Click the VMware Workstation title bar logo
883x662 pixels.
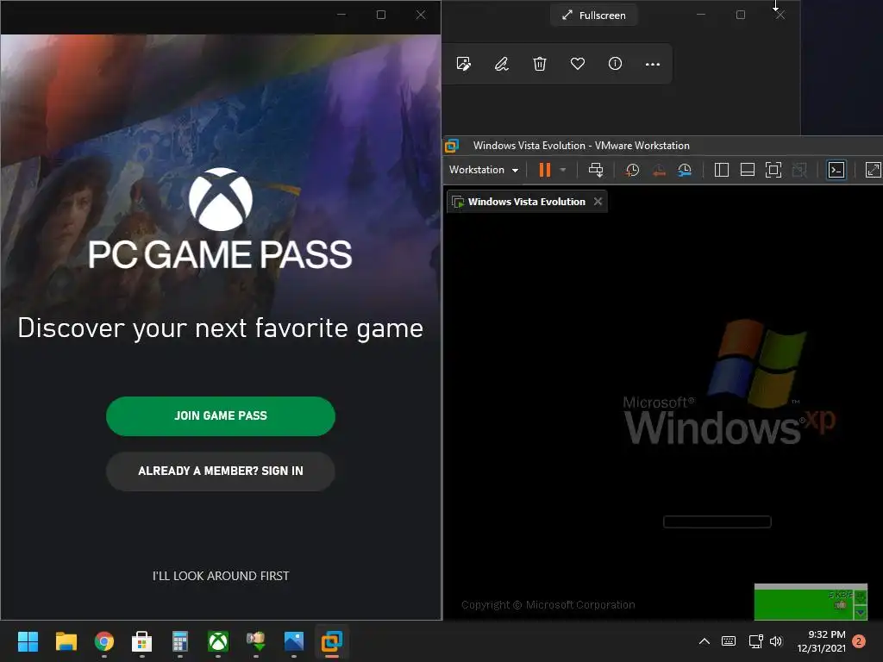[x=452, y=146]
